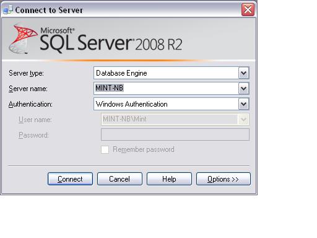The image size is (317, 238).
Task: Open the Authentication dropdown arrow
Action: tap(244, 104)
